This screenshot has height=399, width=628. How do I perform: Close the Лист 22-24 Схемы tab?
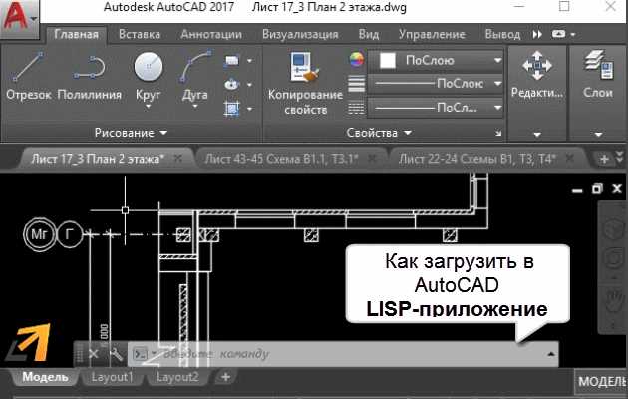click(570, 159)
